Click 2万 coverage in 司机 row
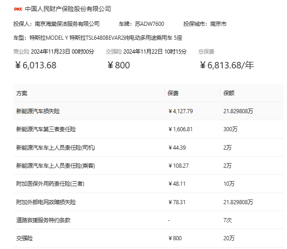 click(227, 147)
